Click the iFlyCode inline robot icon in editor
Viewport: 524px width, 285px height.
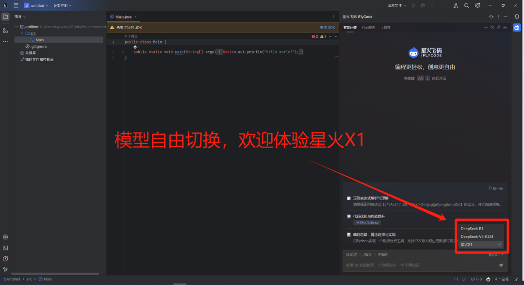tap(135, 47)
